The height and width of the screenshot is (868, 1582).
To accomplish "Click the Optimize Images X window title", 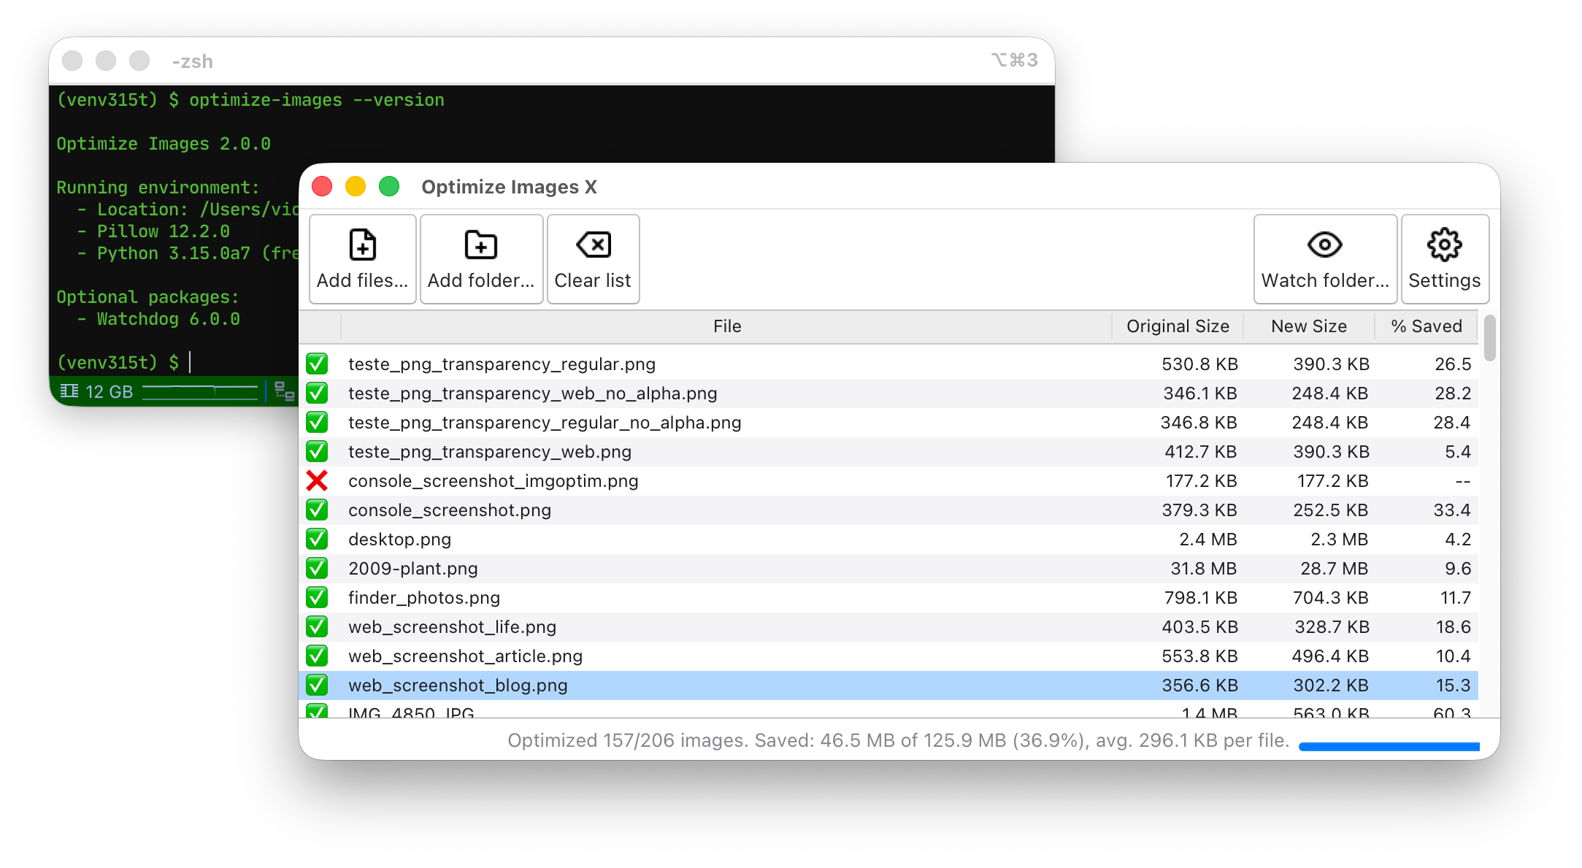I will [509, 187].
